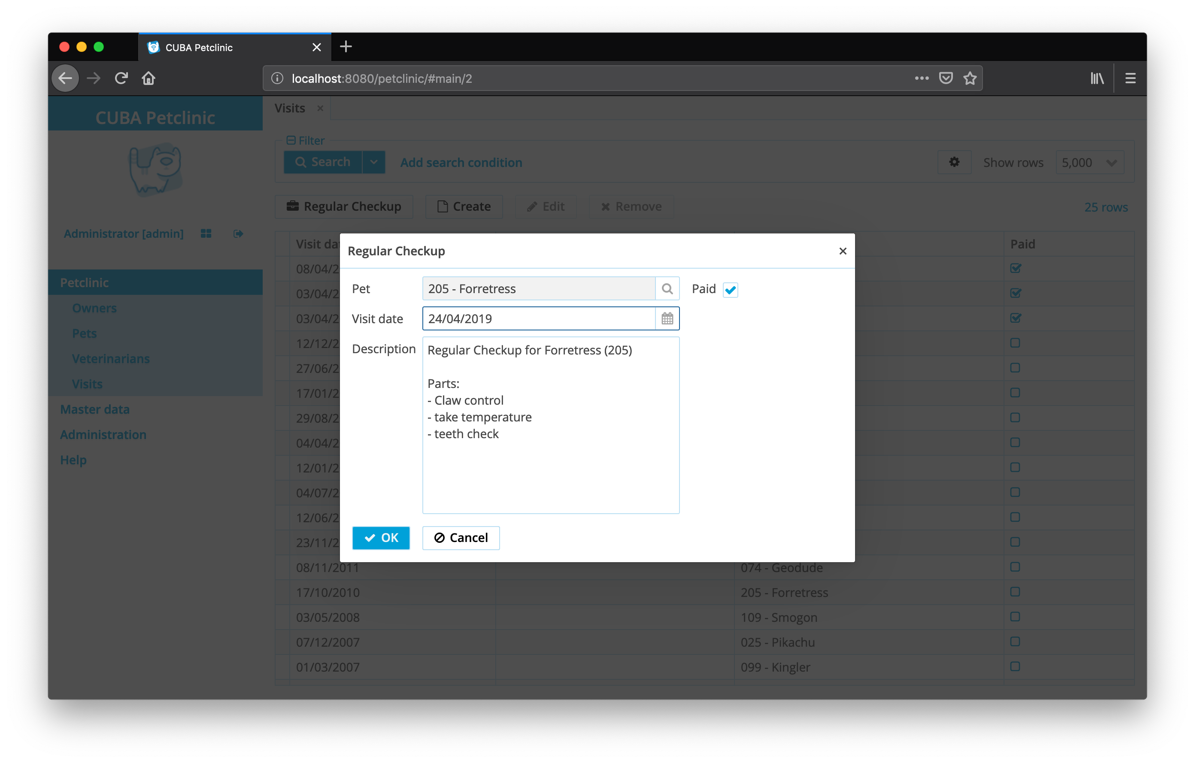
Task: Toggle Paid checkbox for 074 - Geodude row
Action: [1015, 567]
